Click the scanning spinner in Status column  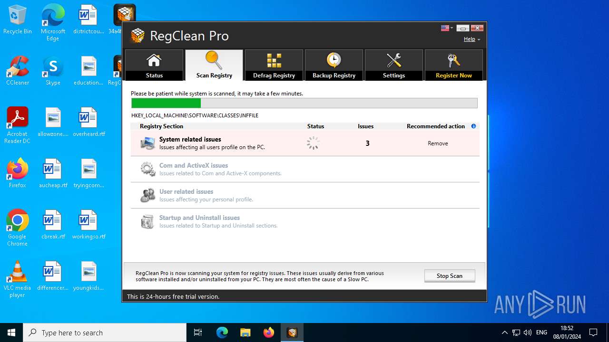[313, 143]
